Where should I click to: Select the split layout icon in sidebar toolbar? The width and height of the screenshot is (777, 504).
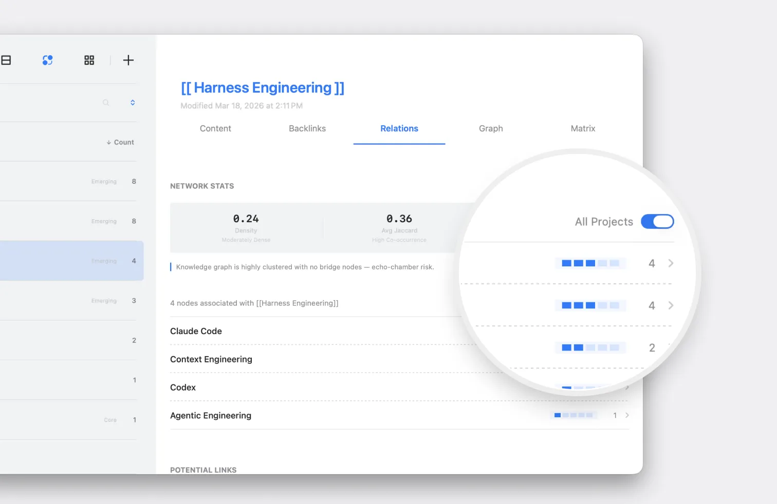6,60
